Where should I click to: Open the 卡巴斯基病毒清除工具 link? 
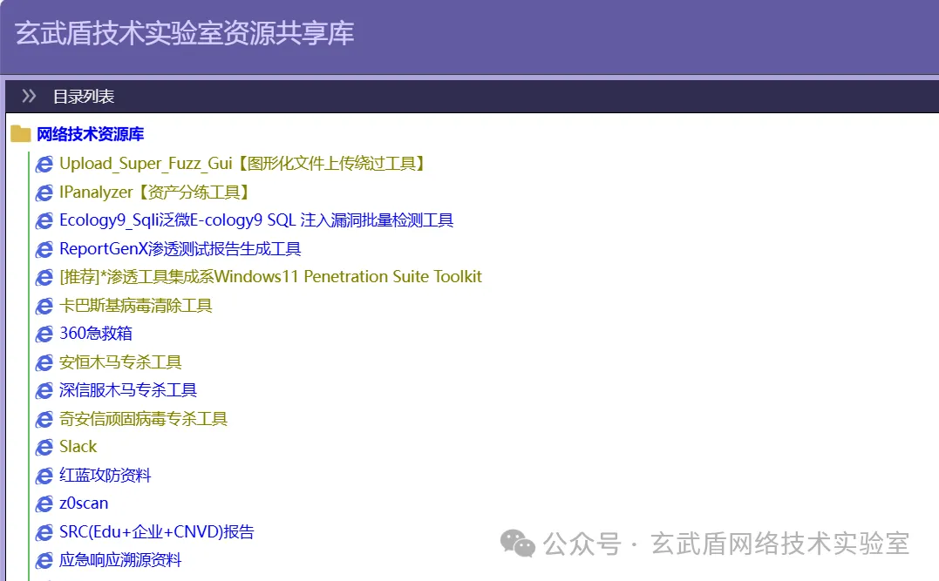pos(136,306)
